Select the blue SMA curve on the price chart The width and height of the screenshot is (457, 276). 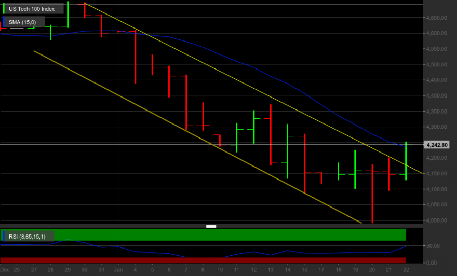[204, 47]
